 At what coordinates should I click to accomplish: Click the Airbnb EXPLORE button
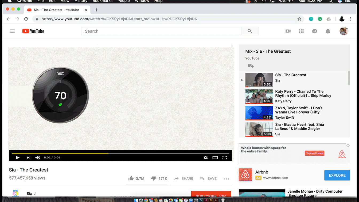pos(337,175)
